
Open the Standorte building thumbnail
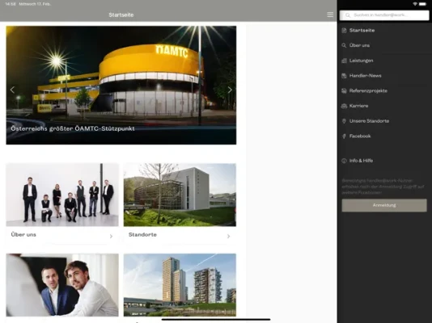(180, 195)
